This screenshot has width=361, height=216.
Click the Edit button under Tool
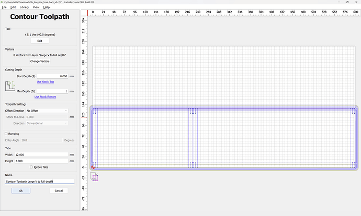click(x=40, y=41)
